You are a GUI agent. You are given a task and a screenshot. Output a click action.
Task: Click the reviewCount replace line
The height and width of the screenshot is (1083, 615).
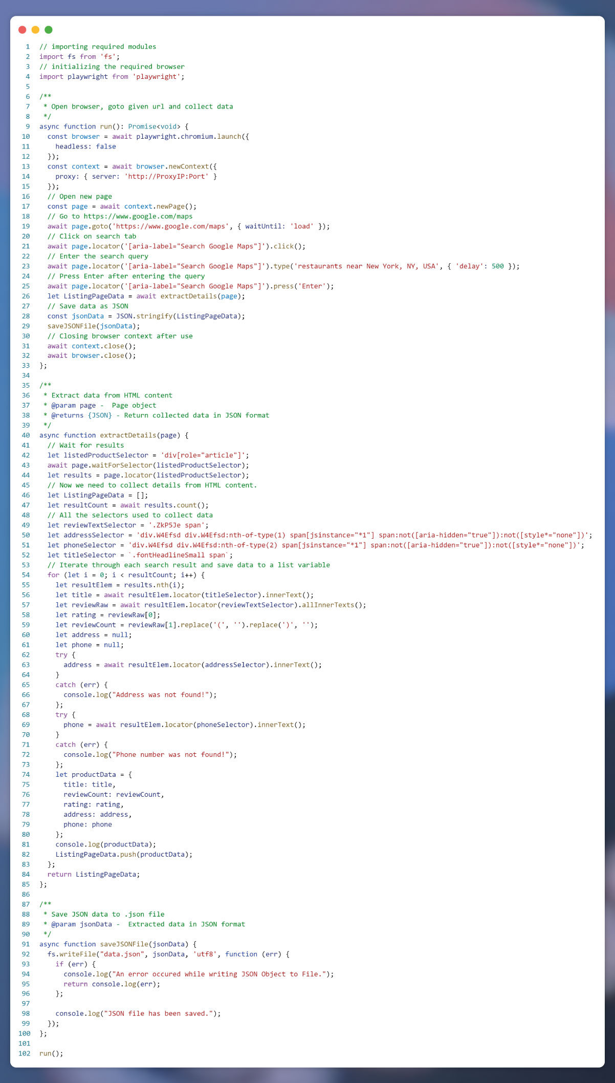tap(186, 625)
